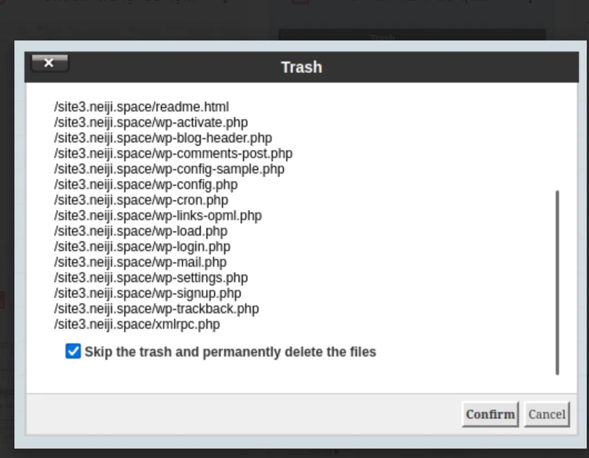Click the wp-load.php entry
589x458 pixels.
point(141,231)
